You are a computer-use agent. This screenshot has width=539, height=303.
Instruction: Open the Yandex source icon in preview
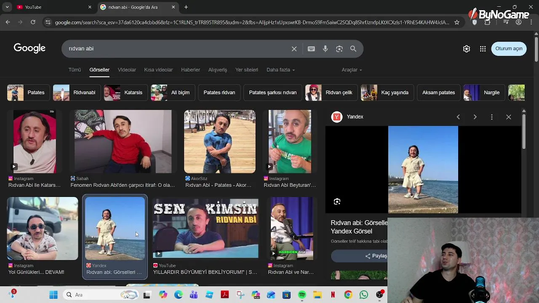pos(336,117)
